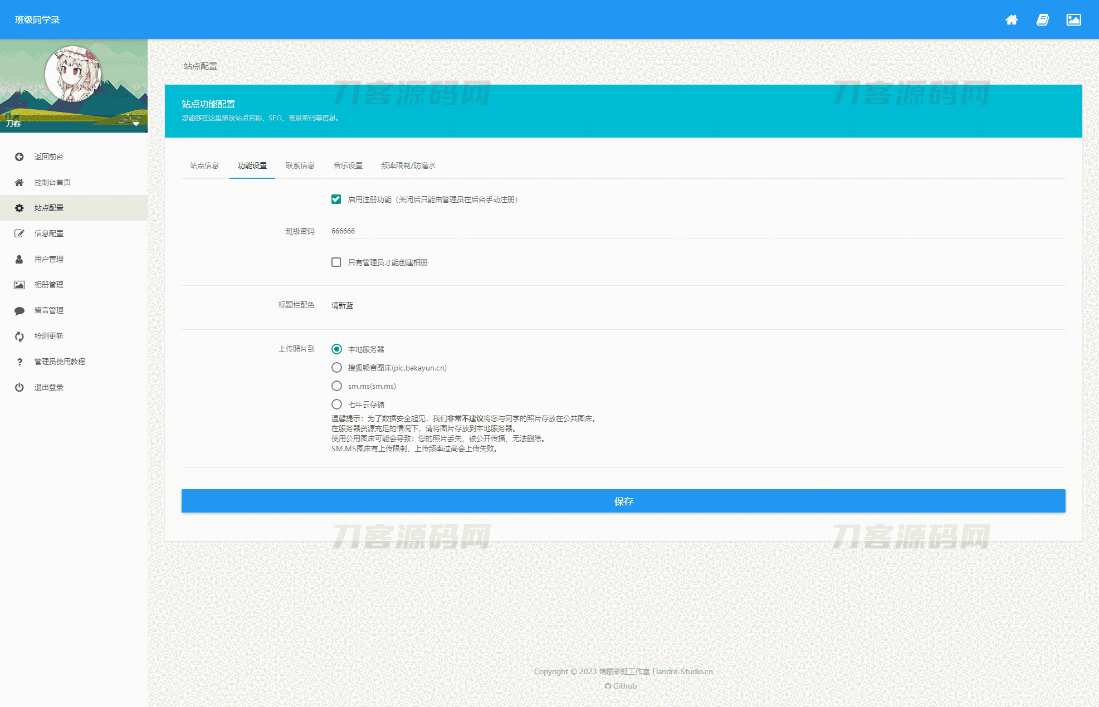The width and height of the screenshot is (1099, 707).
Task: Click the home icon in top bar
Action: [1012, 20]
